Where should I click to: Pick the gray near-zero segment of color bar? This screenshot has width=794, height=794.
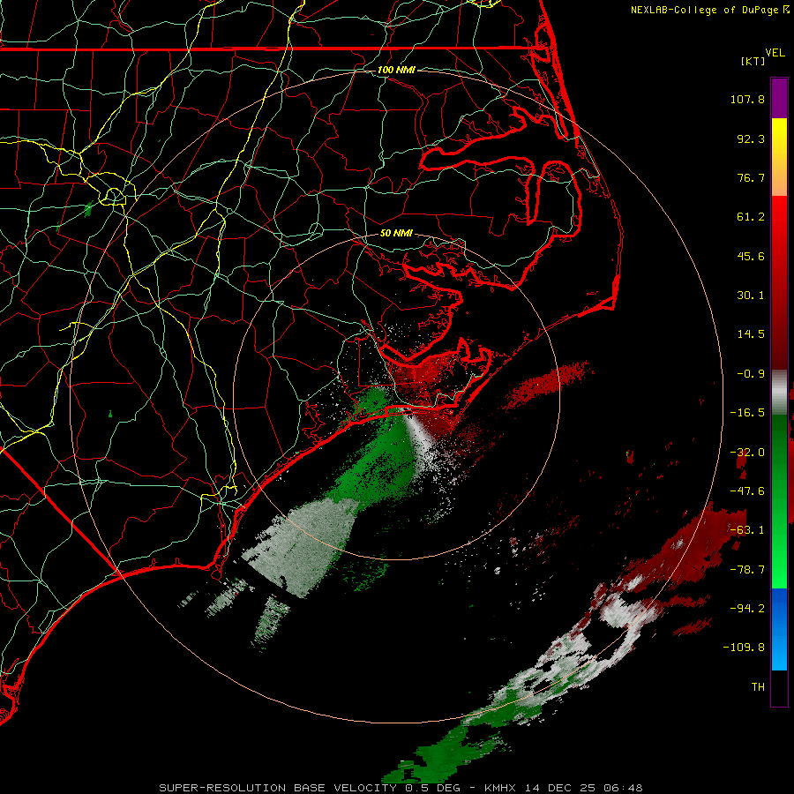point(779,392)
